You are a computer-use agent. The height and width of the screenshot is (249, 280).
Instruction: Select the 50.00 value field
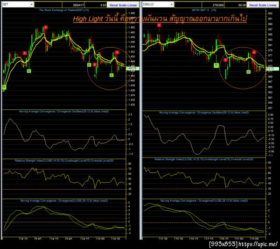tap(235, 5)
